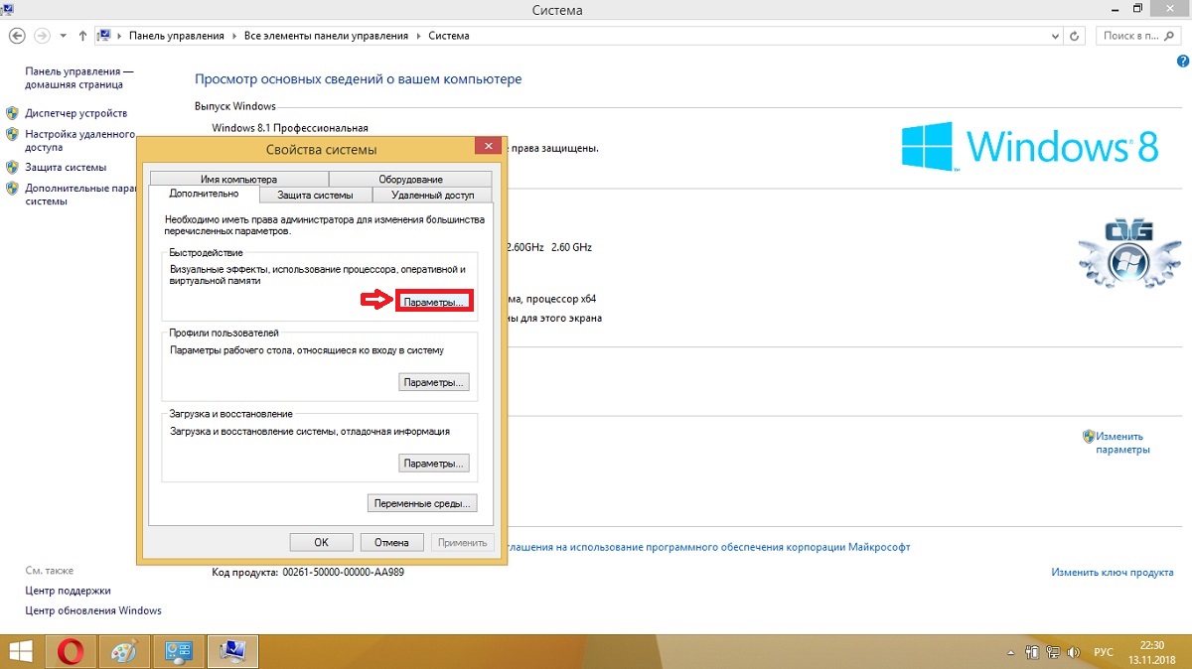Refresh the System window
The width and height of the screenshot is (1192, 669).
[1076, 36]
